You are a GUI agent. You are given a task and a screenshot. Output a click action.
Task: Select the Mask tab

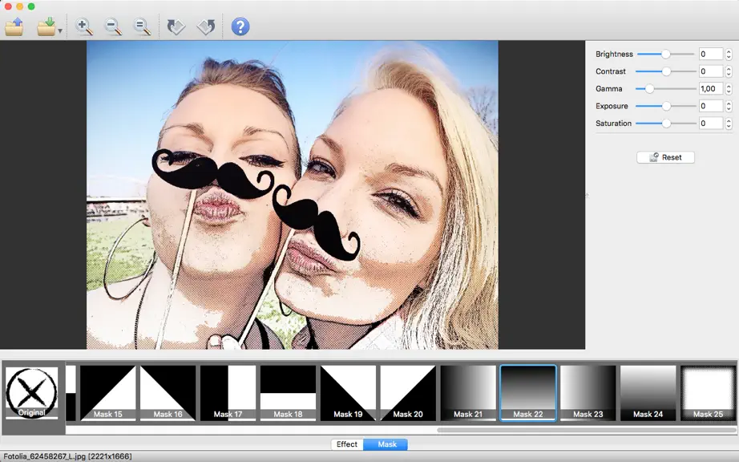pos(387,444)
